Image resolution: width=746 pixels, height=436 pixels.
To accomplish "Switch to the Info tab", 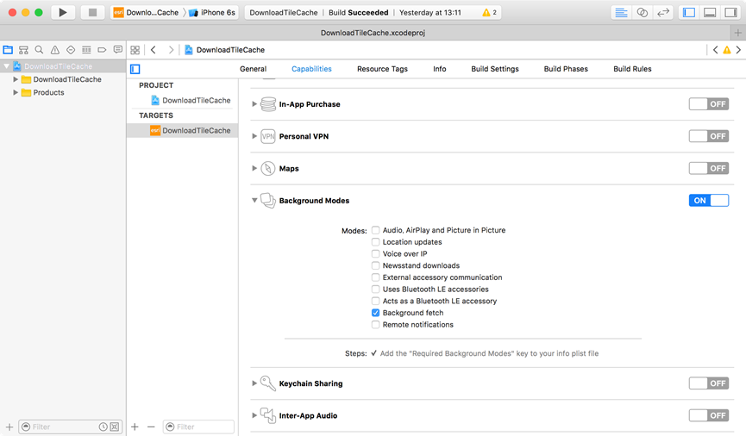I will [440, 69].
